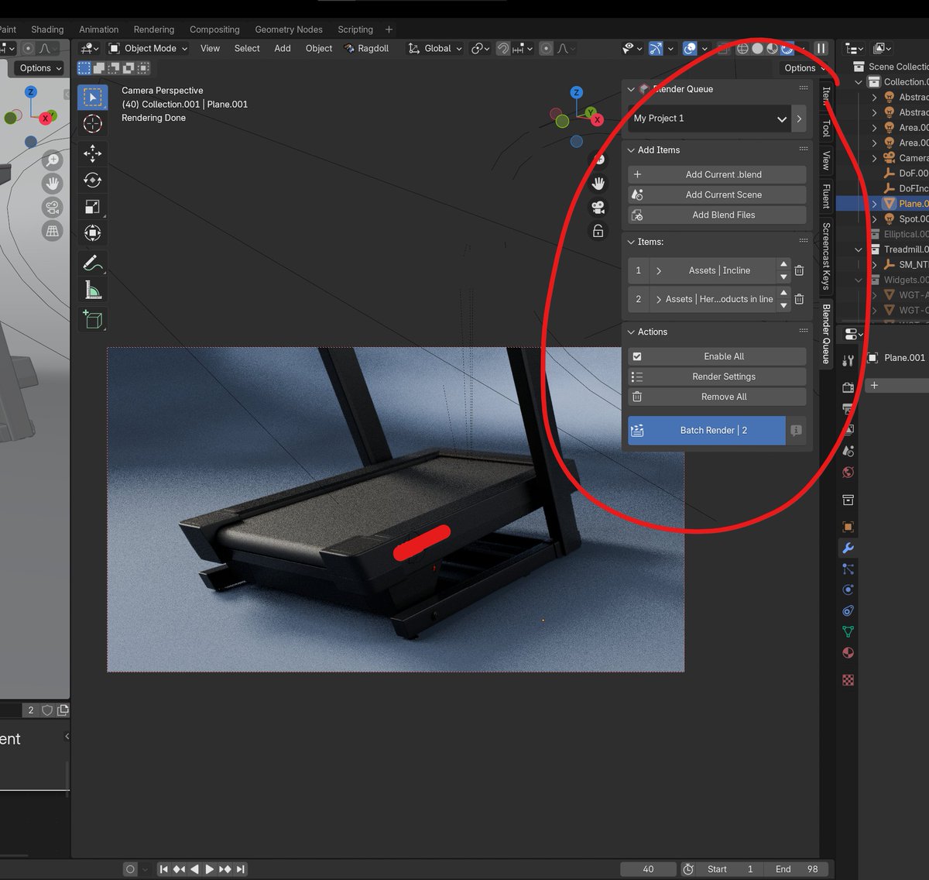
Task: Collapse the Actions panel
Action: tap(631, 332)
